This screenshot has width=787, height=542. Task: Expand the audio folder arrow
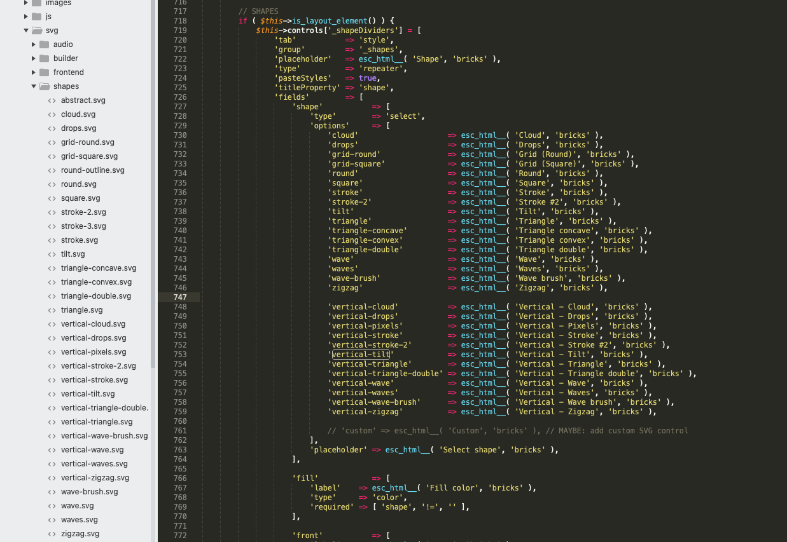[34, 44]
